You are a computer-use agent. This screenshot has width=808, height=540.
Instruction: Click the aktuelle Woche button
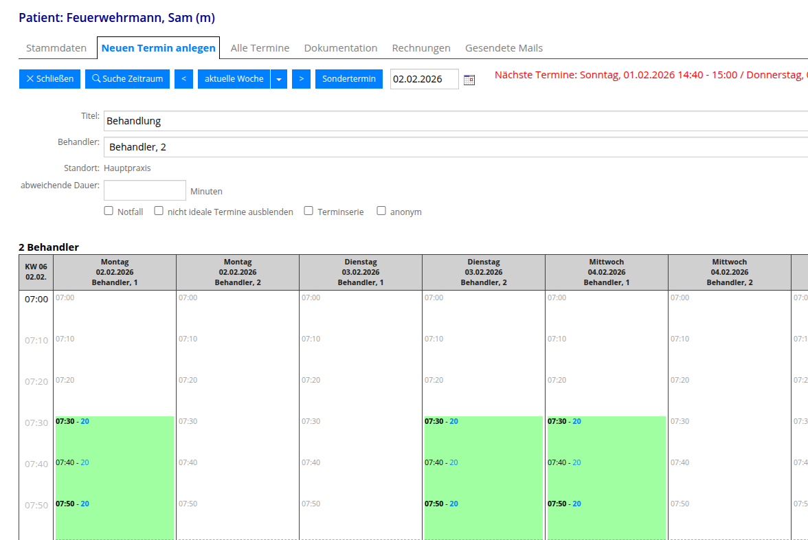coord(234,79)
